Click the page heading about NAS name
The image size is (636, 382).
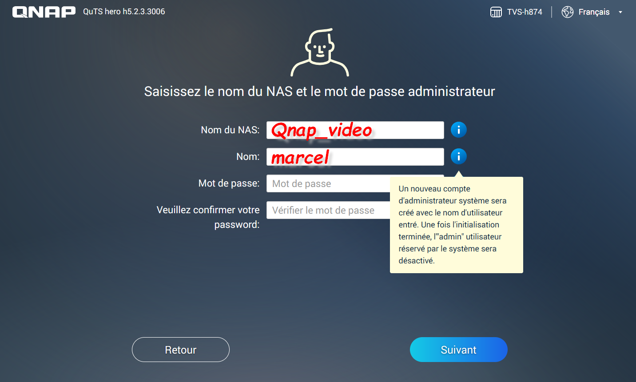point(319,92)
